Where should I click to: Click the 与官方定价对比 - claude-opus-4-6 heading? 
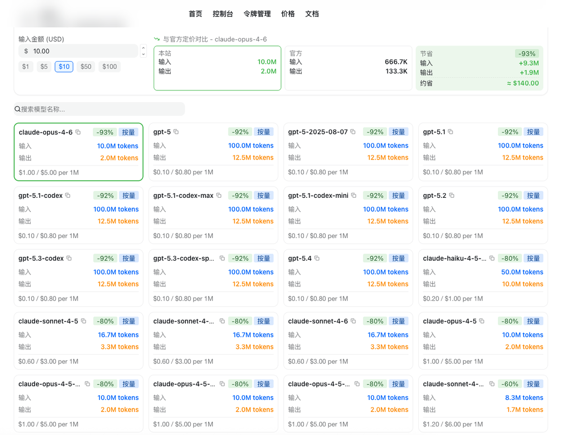(x=215, y=39)
